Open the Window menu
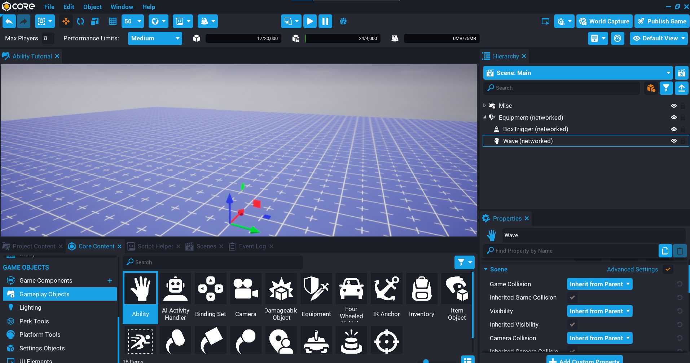Viewport: 690px width, 363px height. 122,7
